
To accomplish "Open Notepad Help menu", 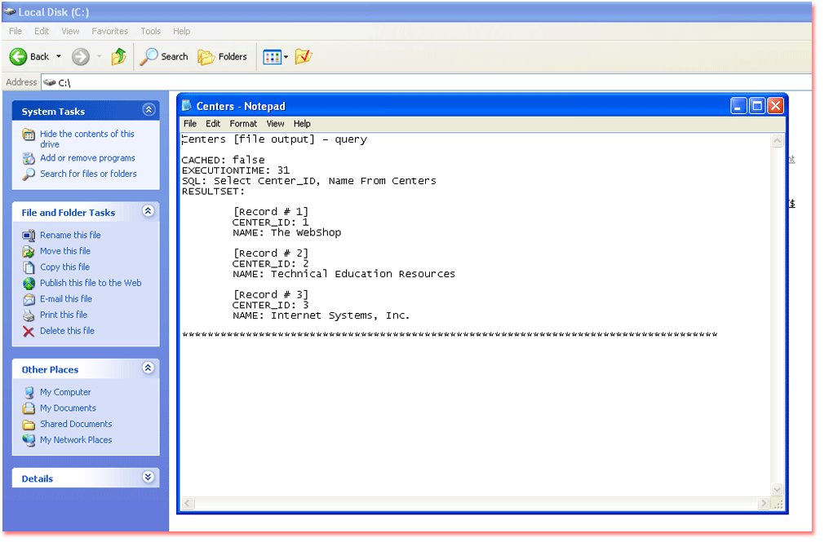I will (302, 124).
